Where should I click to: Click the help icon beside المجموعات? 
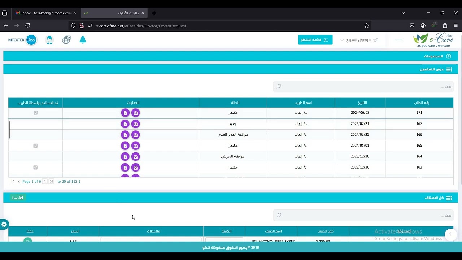[x=449, y=56]
